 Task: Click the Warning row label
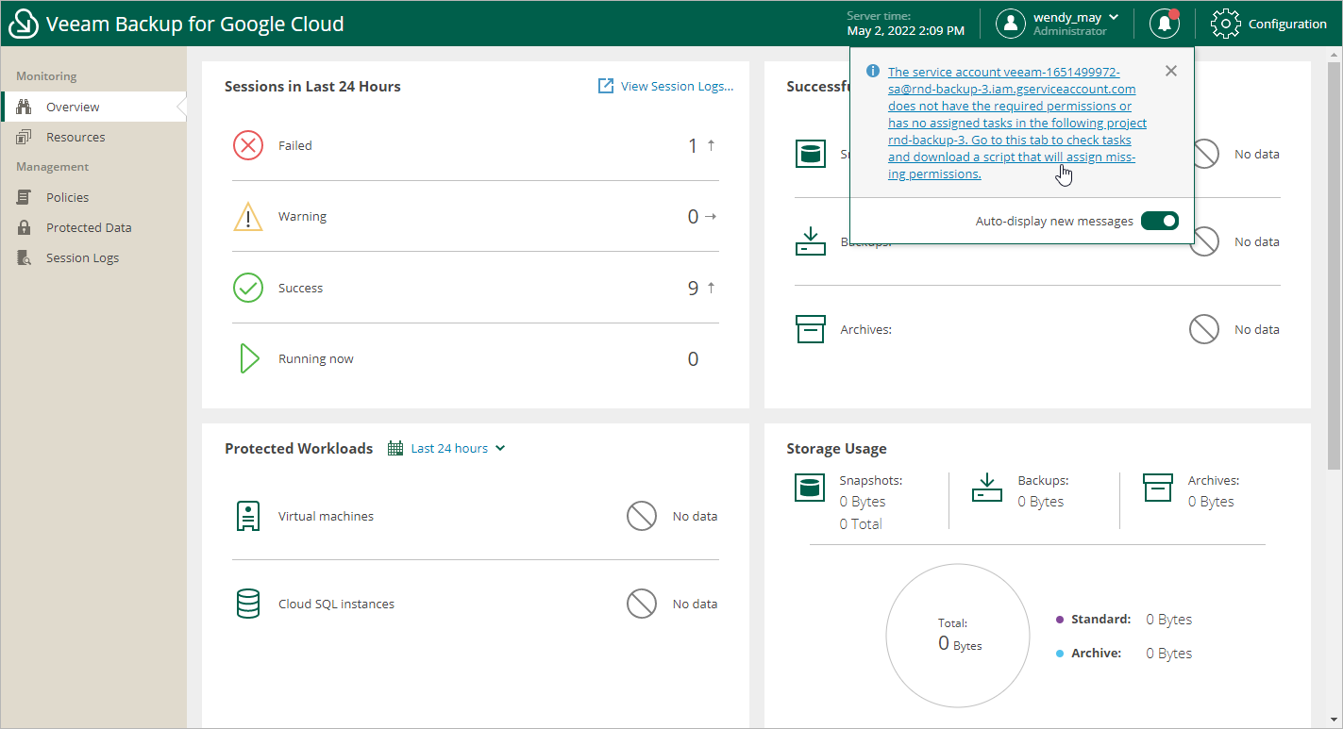[302, 216]
